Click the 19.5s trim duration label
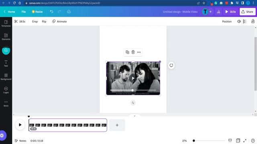Image resolution: width=257 pixels, height=144 pixels. [22, 21]
